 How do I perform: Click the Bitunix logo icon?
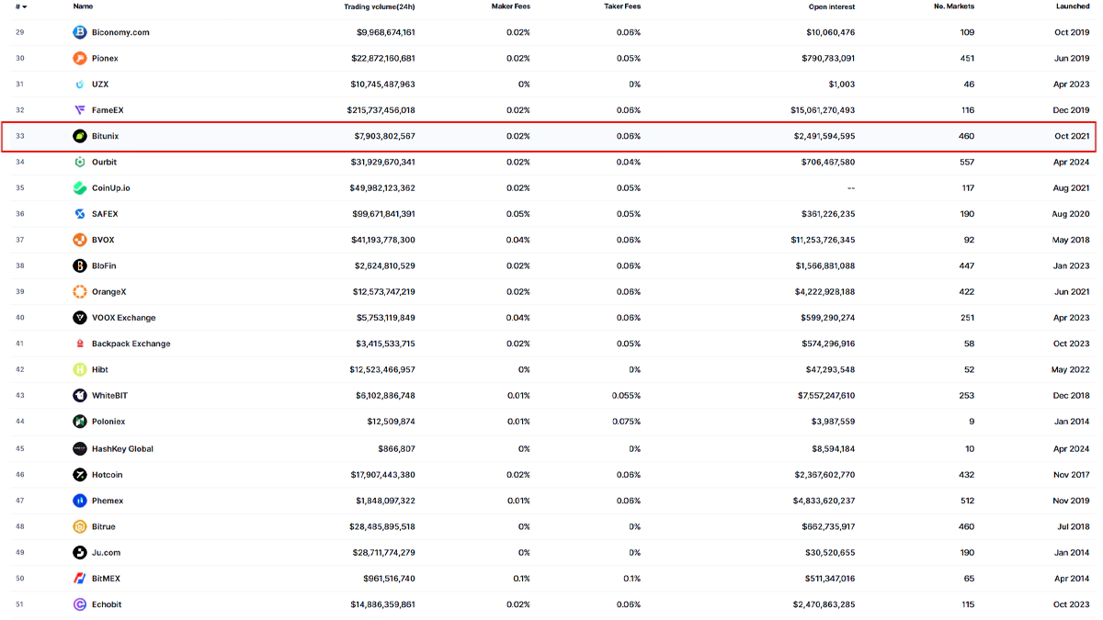coord(80,136)
